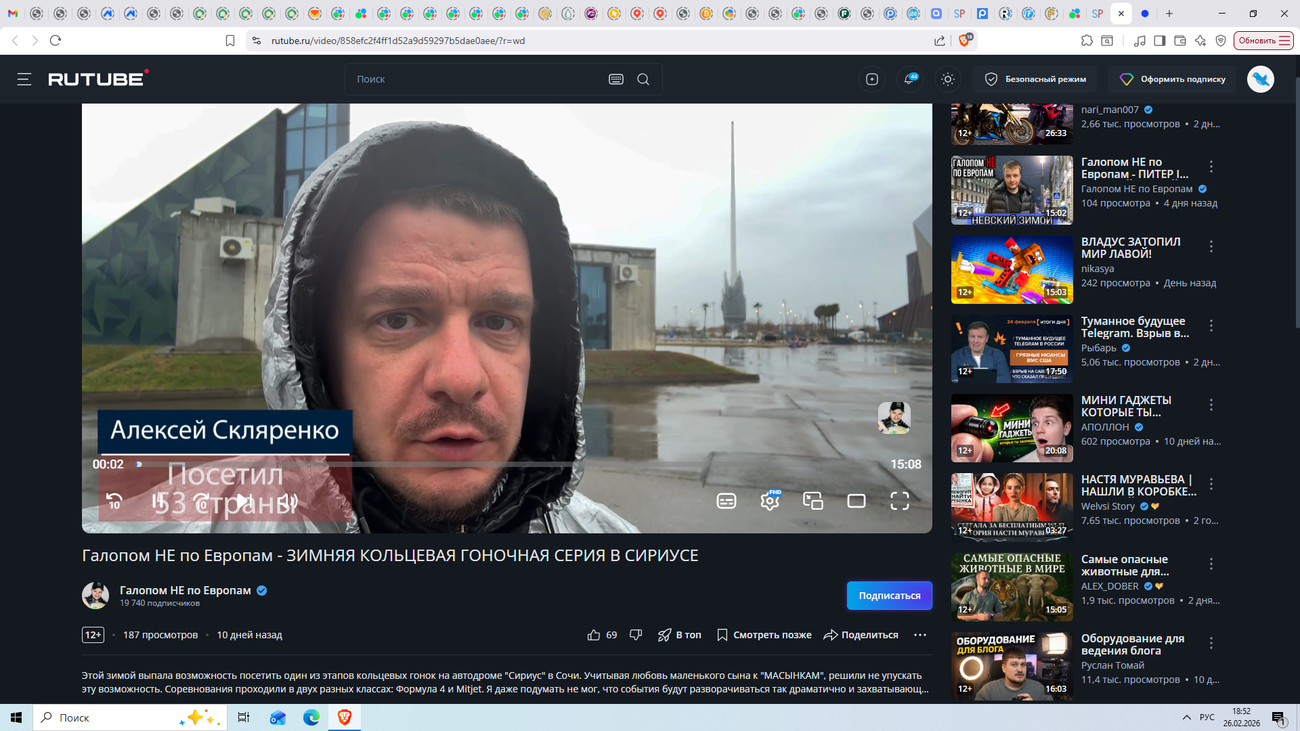The height and width of the screenshot is (731, 1300).
Task: Enter fullscreen video mode
Action: 899,501
